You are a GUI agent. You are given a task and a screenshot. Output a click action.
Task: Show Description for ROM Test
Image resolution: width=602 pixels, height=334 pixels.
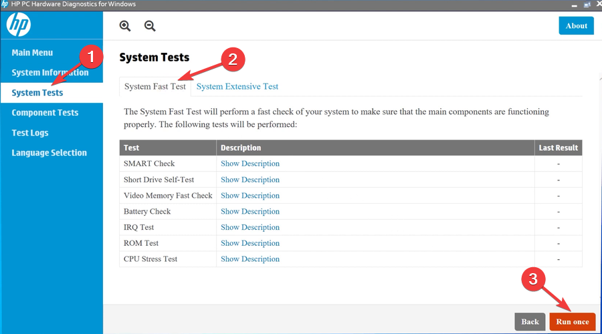click(x=250, y=243)
